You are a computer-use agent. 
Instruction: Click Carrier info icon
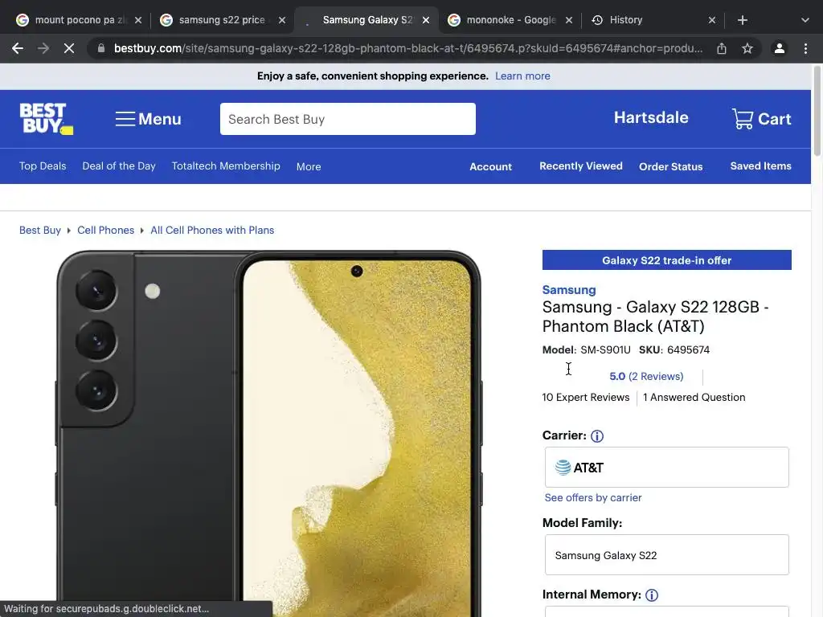[x=597, y=436]
